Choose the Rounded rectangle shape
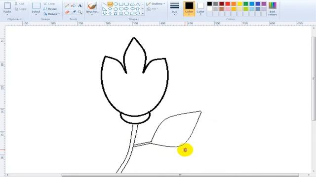The height and width of the screenshot is (177, 316). pos(126,4)
